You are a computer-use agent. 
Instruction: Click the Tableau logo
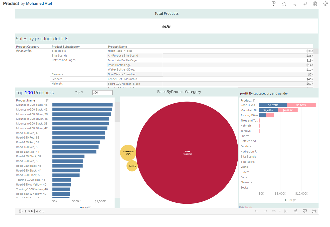pyautogui.click(x=32, y=211)
